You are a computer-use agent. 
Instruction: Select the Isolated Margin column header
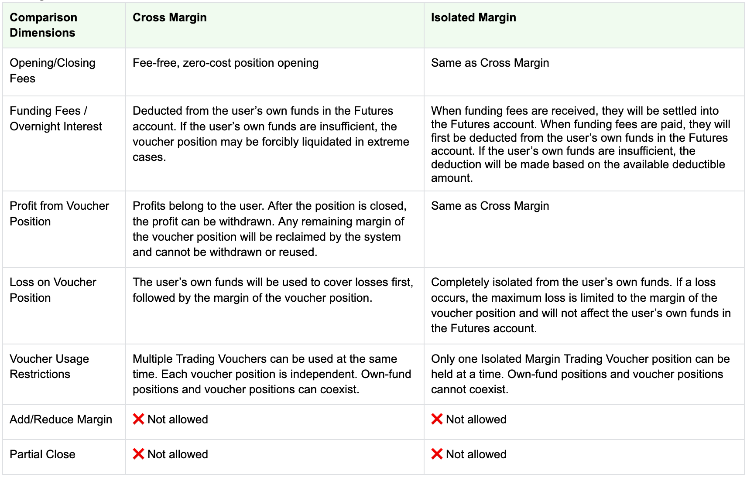coord(584,25)
